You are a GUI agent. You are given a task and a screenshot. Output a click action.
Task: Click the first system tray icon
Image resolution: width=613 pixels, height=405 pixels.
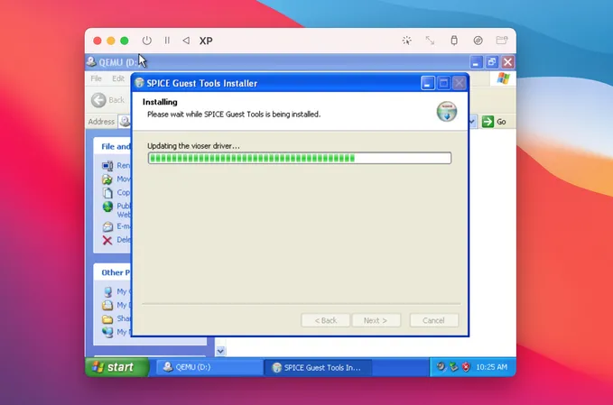coord(441,366)
